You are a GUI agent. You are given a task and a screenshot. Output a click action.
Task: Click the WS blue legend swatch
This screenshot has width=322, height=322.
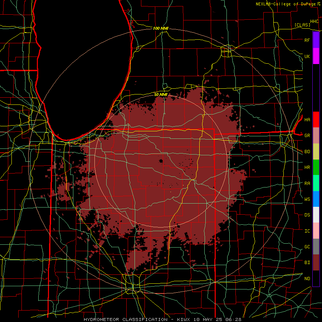coord(316,199)
